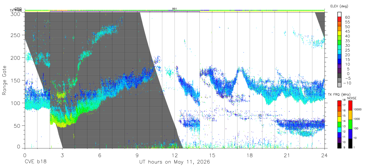Click the '3' tick on UT hours axis
The image size is (365, 168).
tap(62, 155)
